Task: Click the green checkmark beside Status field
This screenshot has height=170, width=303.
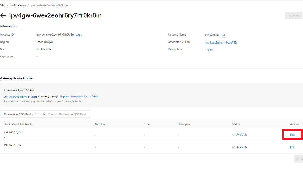Action: 38,49
